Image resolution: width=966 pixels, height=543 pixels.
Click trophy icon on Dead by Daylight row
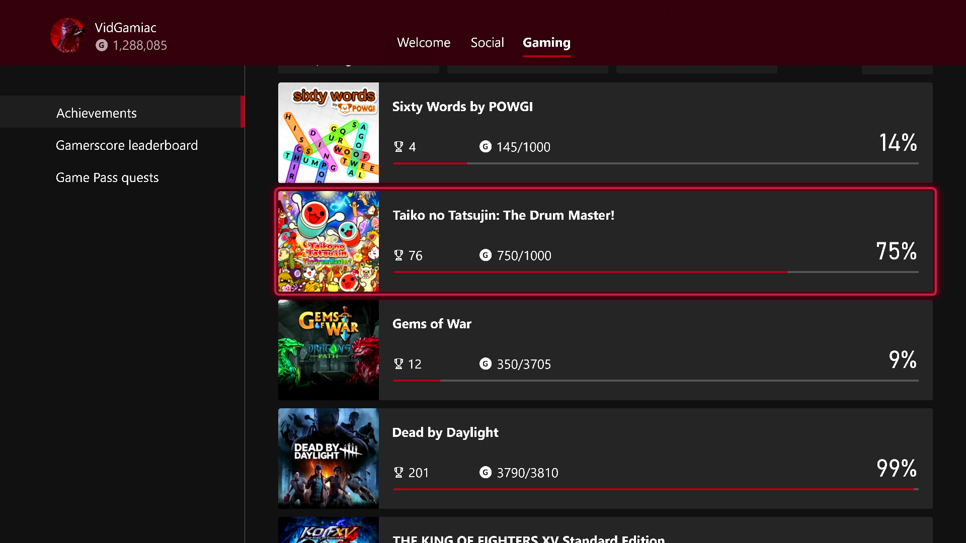(398, 473)
